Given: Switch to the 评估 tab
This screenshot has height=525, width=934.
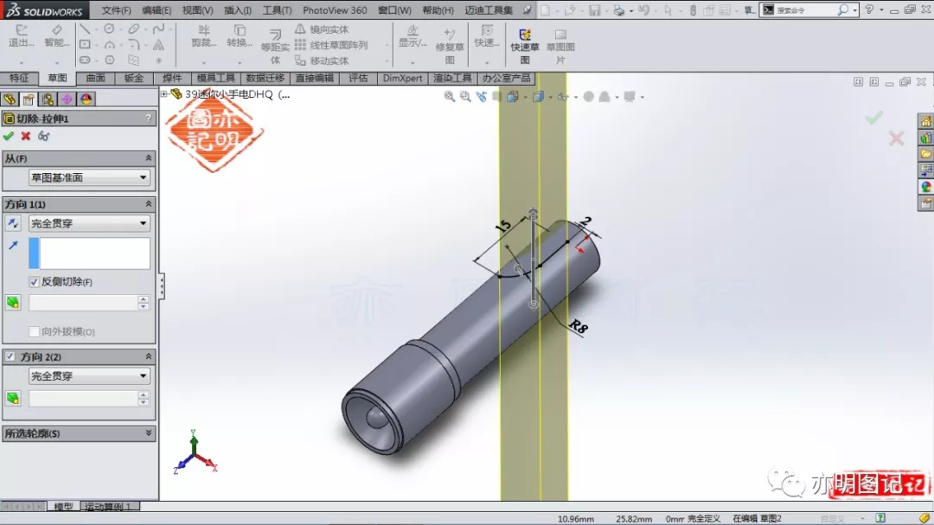Looking at the screenshot, I should 358,78.
